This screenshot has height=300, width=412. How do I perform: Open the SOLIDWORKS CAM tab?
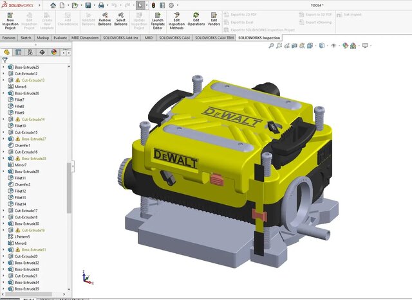174,38
